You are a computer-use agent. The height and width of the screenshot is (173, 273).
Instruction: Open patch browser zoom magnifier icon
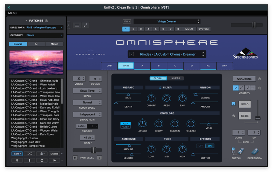(46, 21)
